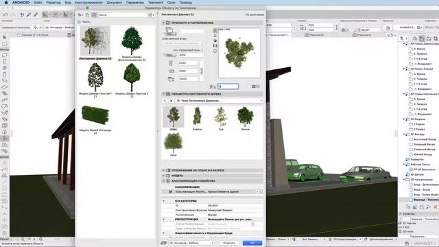Click the По умолчанию button
This screenshot has width=439, height=247.
(254, 14)
